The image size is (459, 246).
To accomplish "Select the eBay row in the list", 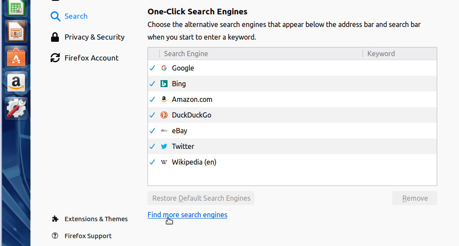I will 262,131.
